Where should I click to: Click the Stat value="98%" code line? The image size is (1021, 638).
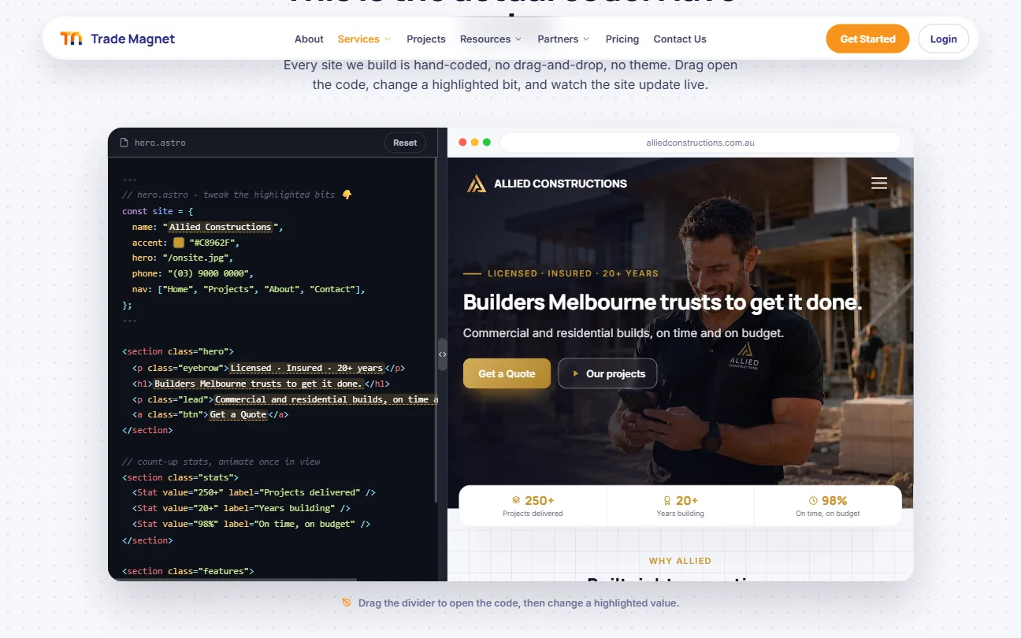(251, 524)
